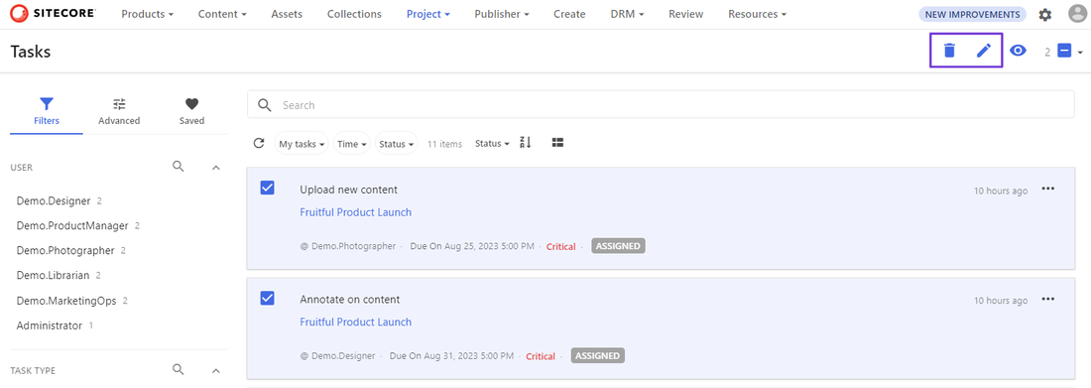Delete selected tasks with trash icon
Viewport: 1091px width, 388px height.
[949, 51]
